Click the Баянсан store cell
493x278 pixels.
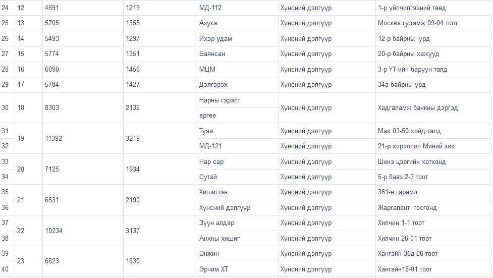coord(212,54)
